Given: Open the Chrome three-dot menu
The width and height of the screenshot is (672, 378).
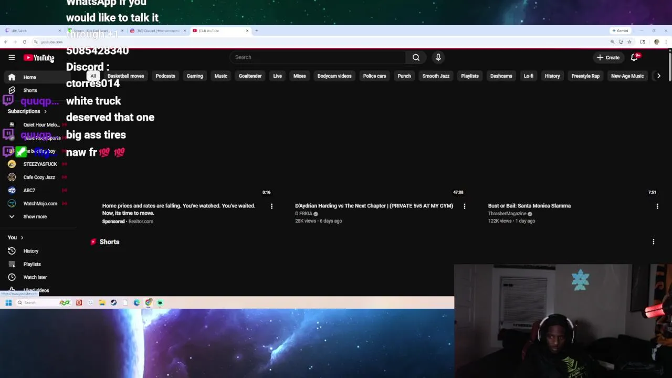Looking at the screenshot, I should coord(666,42).
